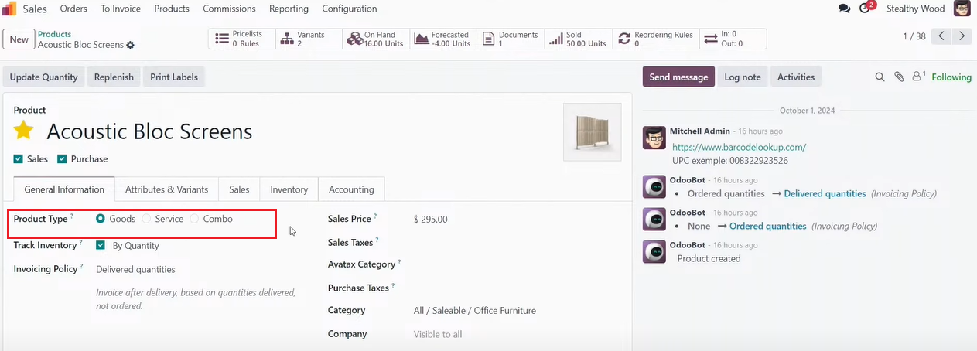977x351 pixels.
Task: Open the Pricelists smart button
Action: click(241, 39)
